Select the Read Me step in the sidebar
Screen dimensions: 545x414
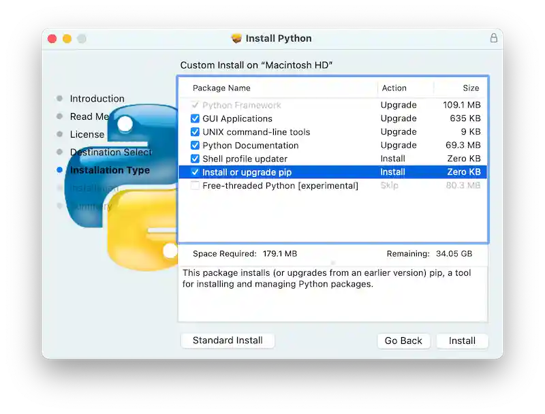(89, 116)
